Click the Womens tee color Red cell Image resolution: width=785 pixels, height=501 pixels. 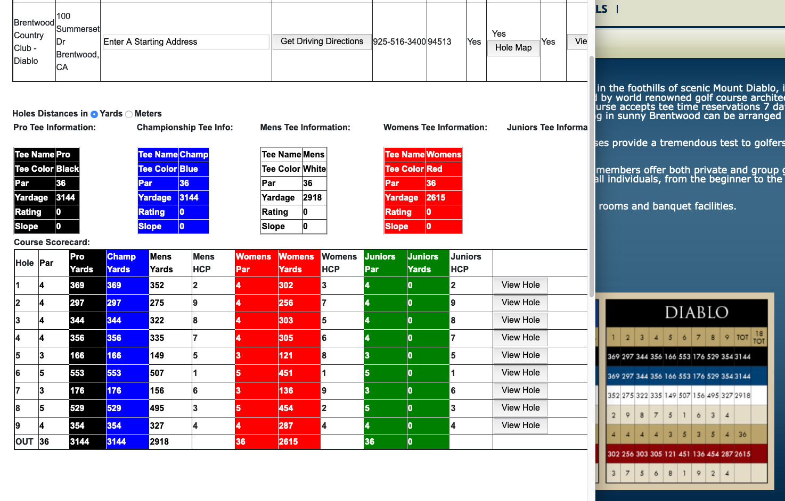point(444,169)
